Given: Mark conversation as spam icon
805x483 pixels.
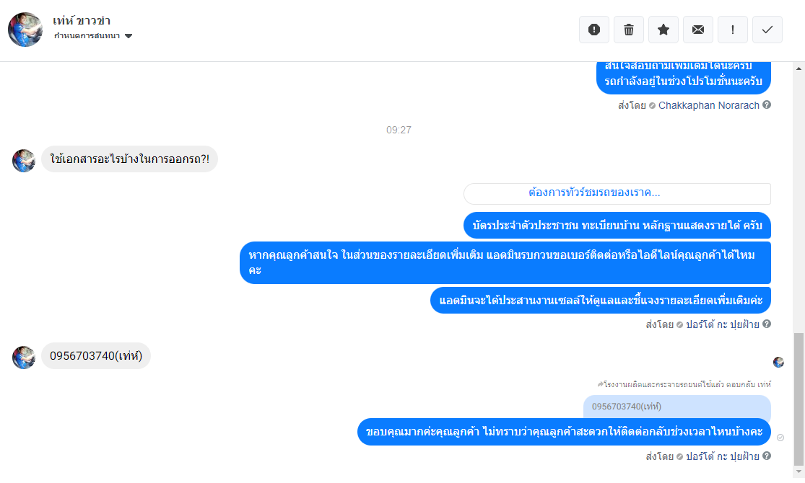Looking at the screenshot, I should coord(594,30).
